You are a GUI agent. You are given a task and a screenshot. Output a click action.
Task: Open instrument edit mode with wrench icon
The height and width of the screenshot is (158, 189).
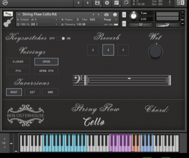coord(8,14)
